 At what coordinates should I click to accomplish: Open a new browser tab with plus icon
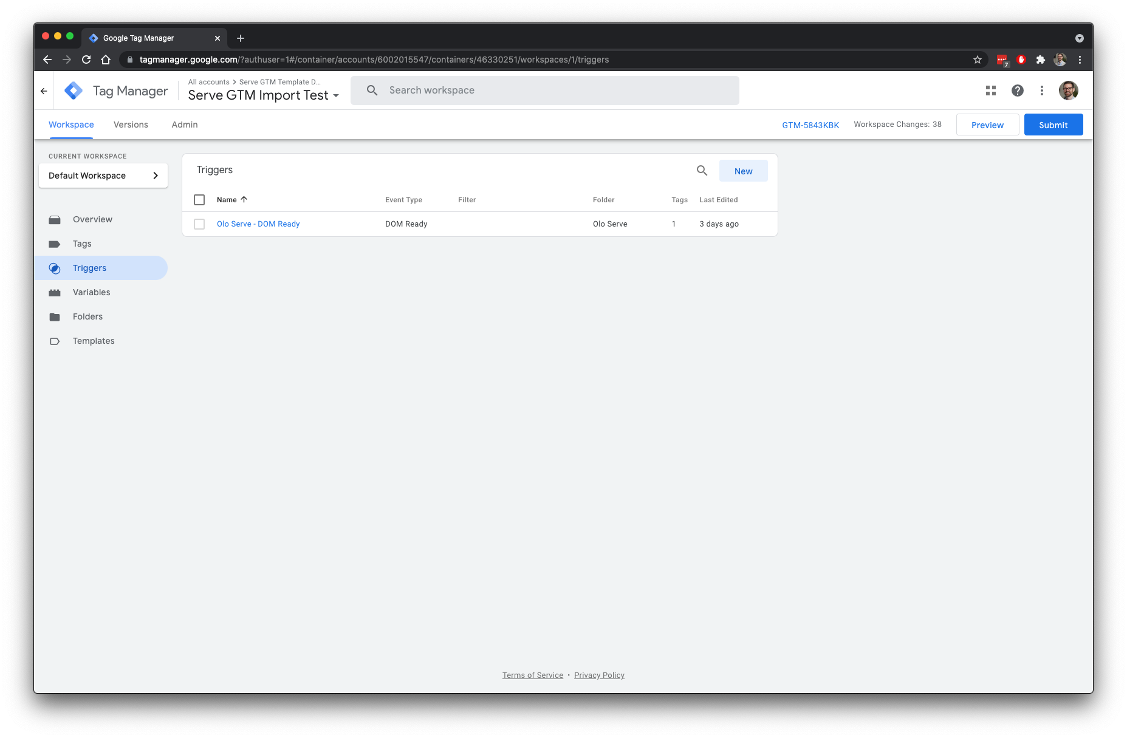point(241,38)
